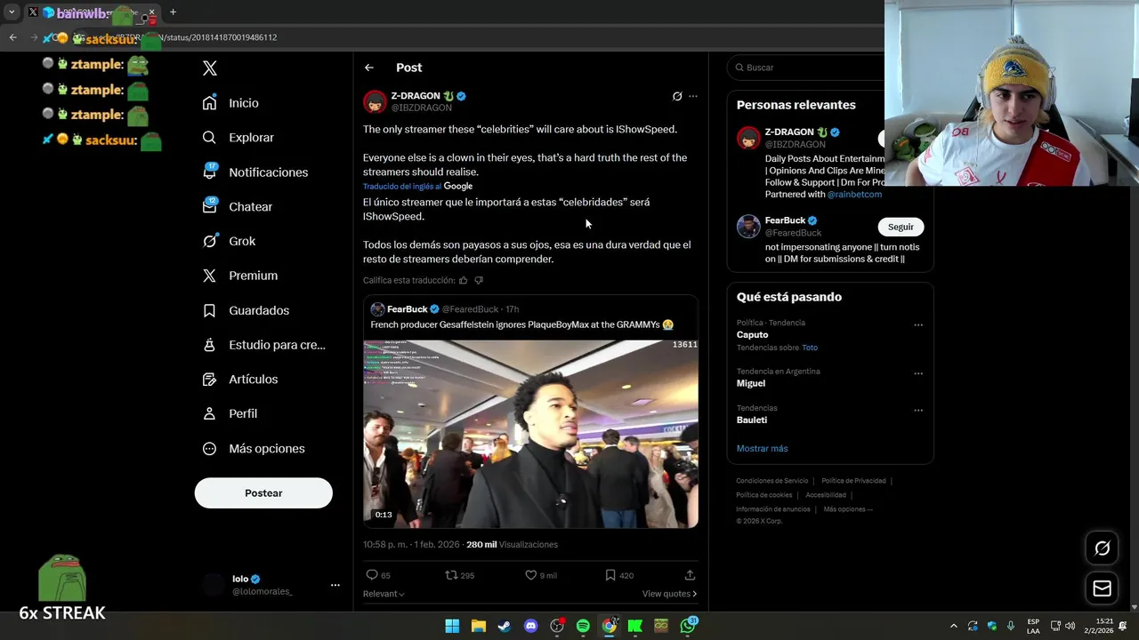
Task: Click the 280 mil Visualizaciones text
Action: click(513, 545)
